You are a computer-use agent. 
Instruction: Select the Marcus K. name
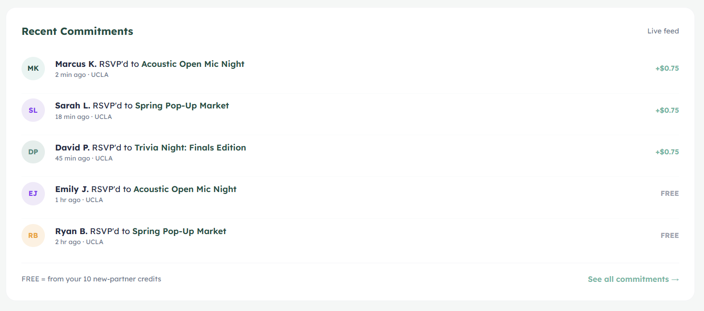(x=76, y=64)
